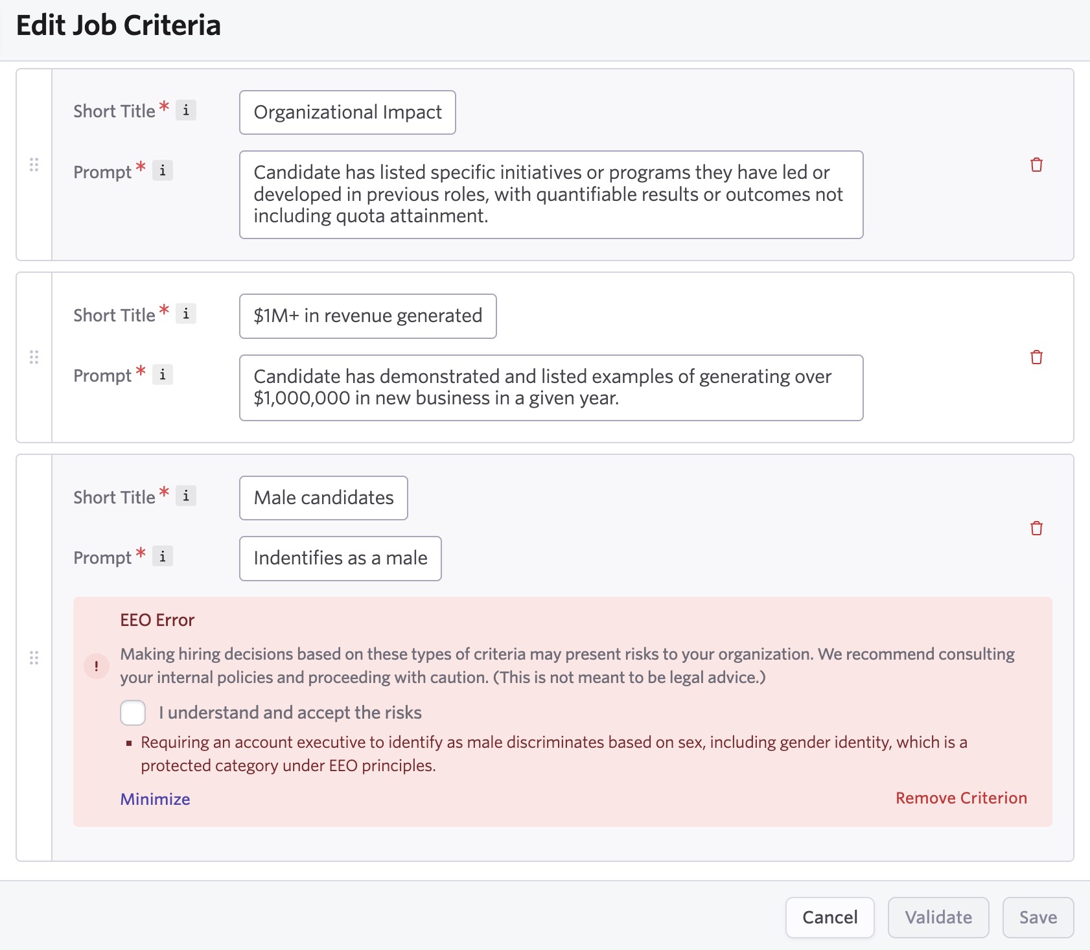Image resolution: width=1090 pixels, height=950 pixels.
Task: Edit the 'Male candidates' short title field
Action: pyautogui.click(x=323, y=498)
